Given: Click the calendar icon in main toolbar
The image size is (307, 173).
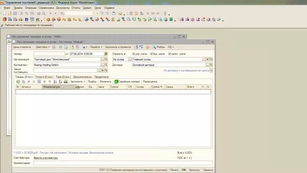Looking at the screenshot, I should tap(136, 13).
